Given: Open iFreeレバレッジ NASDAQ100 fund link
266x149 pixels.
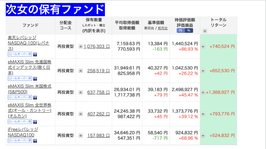Looking at the screenshot, I should 23,132.
